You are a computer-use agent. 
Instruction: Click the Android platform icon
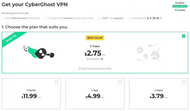[x=151, y=18]
